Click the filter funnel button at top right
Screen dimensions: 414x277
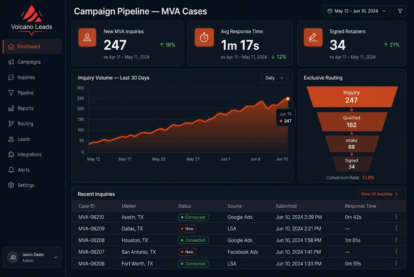[400, 11]
